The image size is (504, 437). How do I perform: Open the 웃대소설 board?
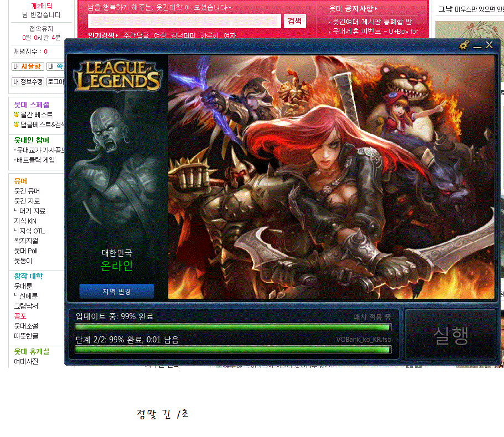click(26, 326)
